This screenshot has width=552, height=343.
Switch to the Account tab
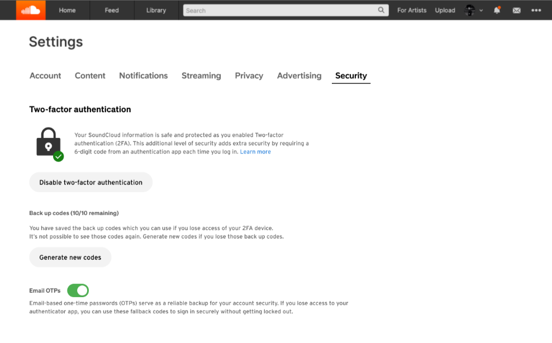45,75
